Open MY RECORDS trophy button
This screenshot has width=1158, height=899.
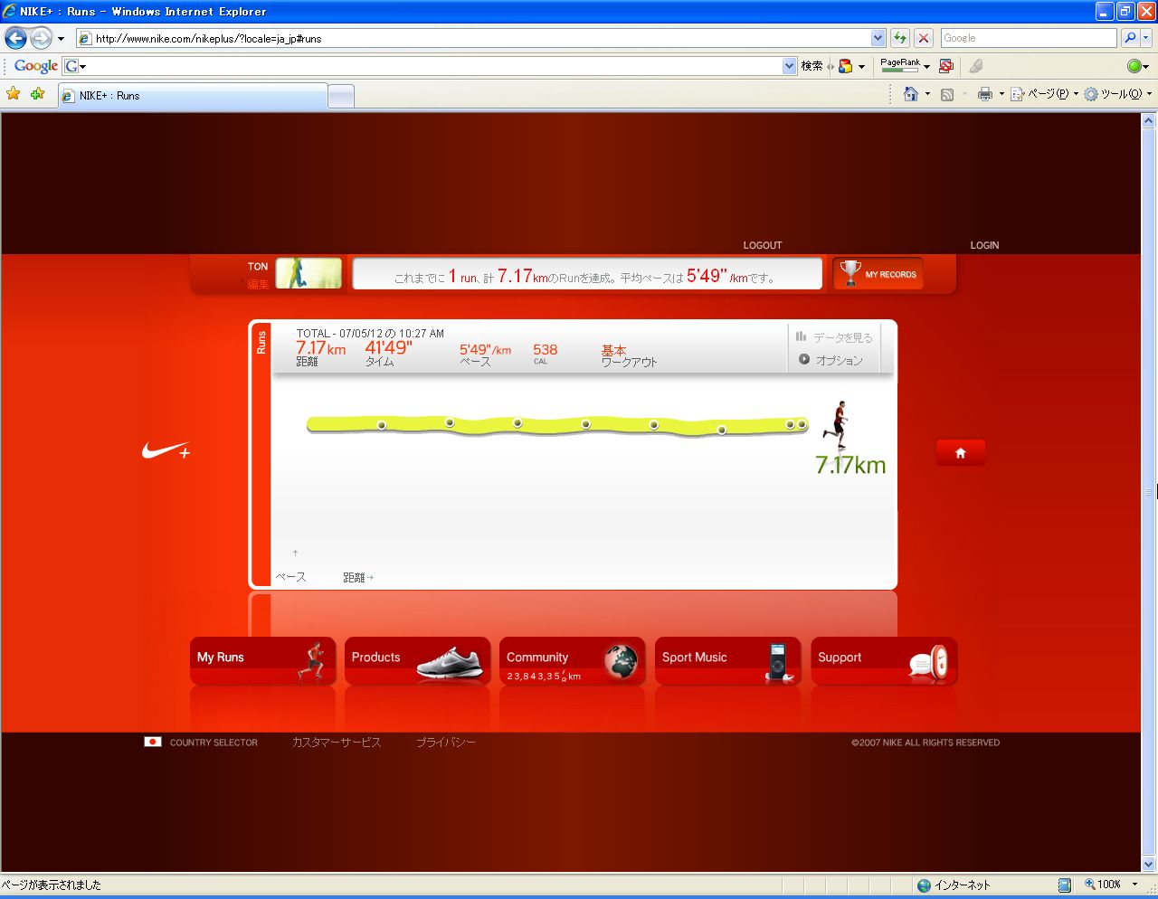[878, 274]
